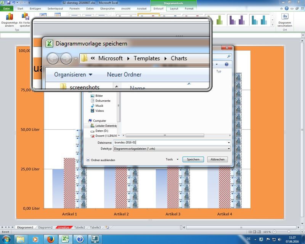The height and width of the screenshot is (244, 305).
Task: Expand the Tools dropdown arrow
Action: coord(178,160)
